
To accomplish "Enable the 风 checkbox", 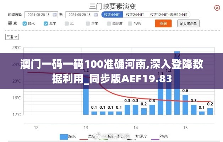I will [x=67, y=23].
